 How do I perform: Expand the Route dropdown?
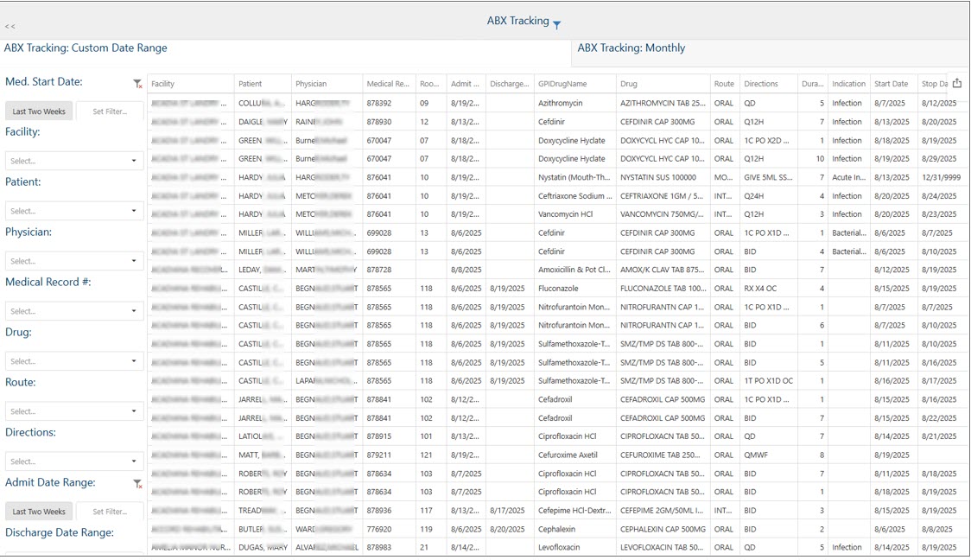(74, 411)
